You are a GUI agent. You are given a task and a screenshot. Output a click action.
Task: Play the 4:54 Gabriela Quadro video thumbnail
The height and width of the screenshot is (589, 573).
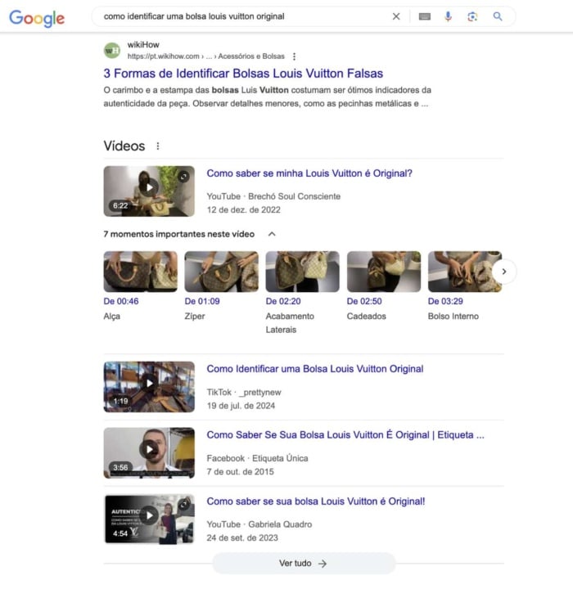(x=149, y=519)
